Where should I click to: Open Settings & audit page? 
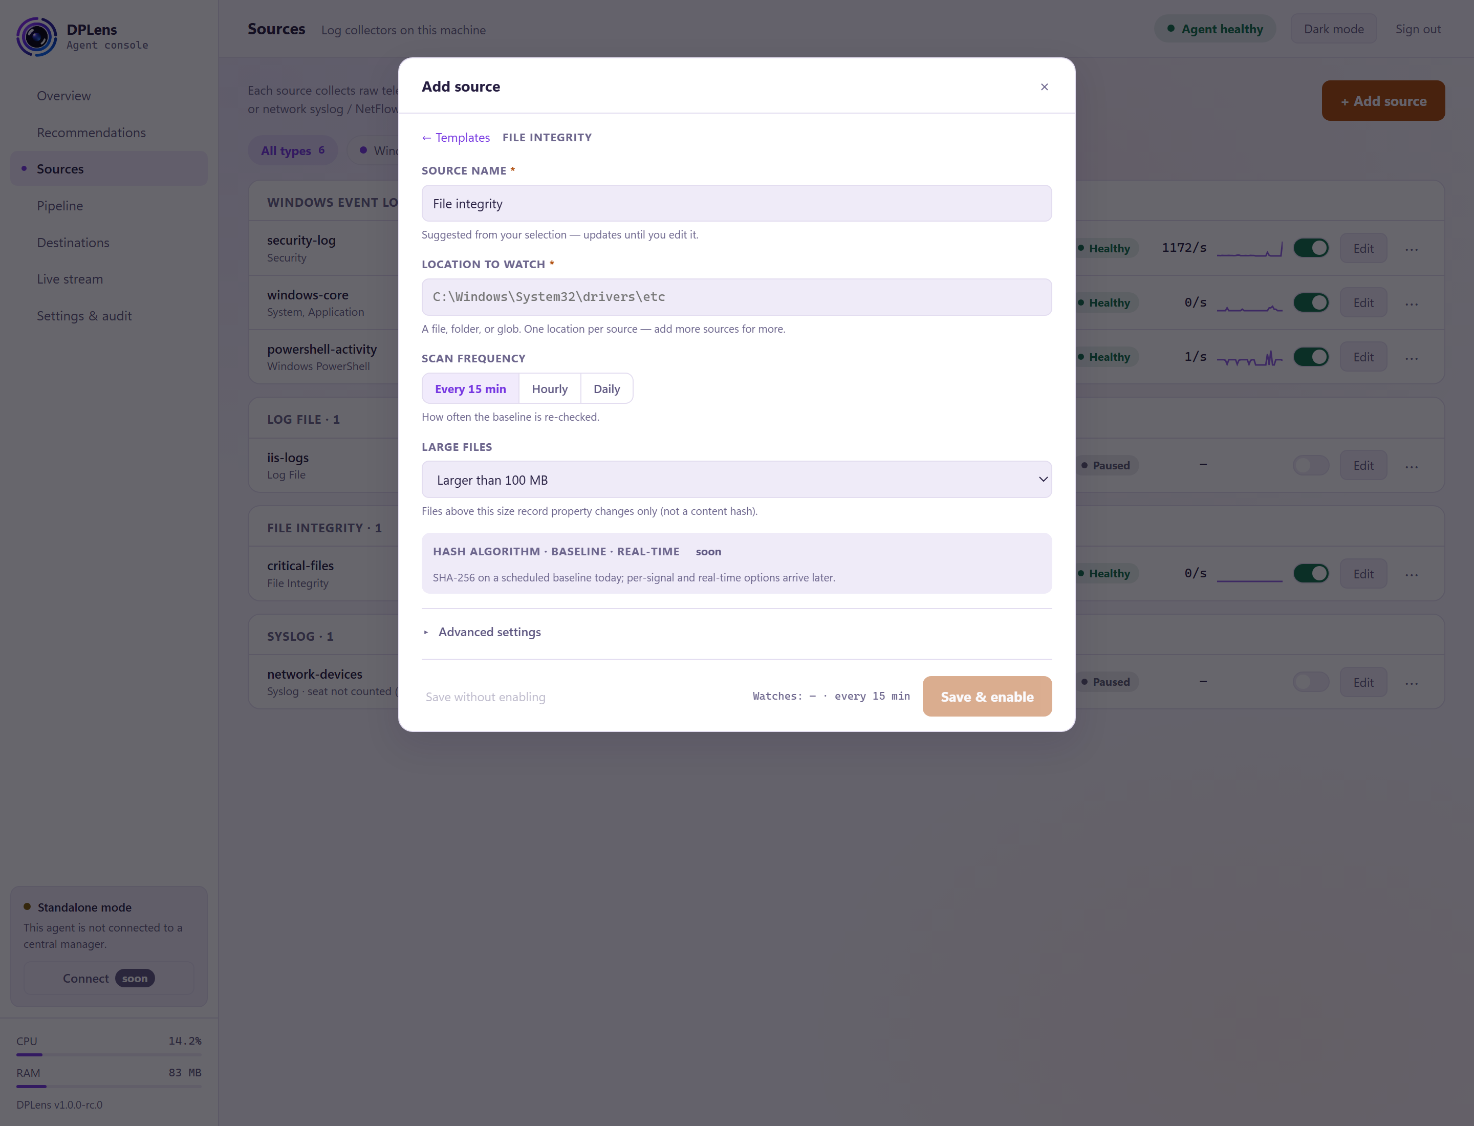point(109,316)
